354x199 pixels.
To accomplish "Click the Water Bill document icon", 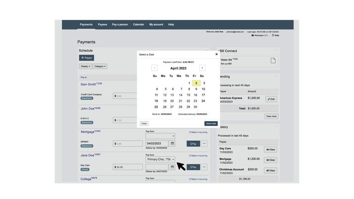I will click(x=273, y=60).
